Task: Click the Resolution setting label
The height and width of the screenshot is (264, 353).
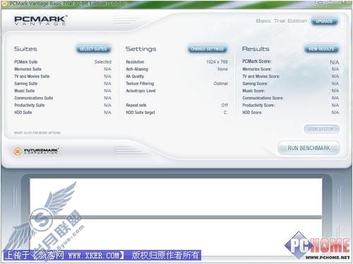Action: click(x=135, y=62)
